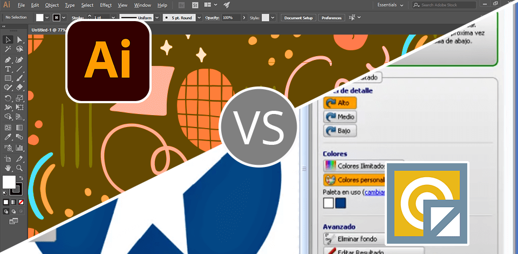The width and height of the screenshot is (518, 254).
Task: Expand stroke weight dropdown
Action: [113, 17]
